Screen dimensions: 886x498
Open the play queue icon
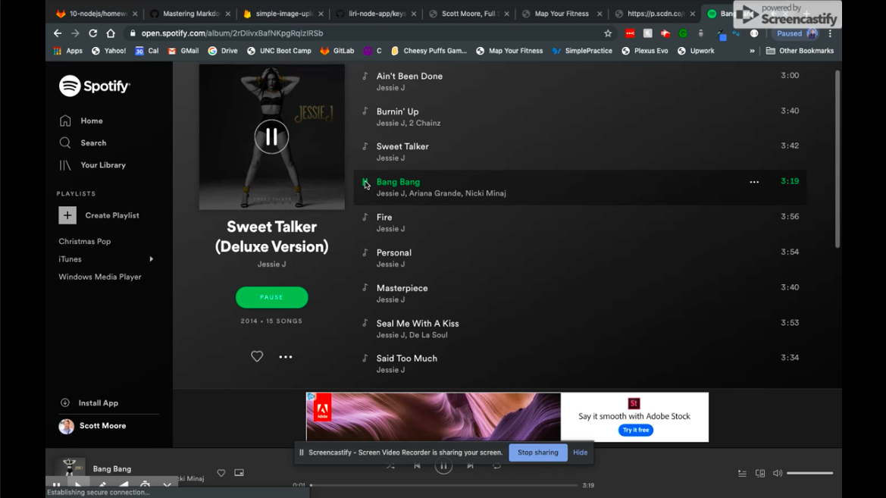tap(743, 473)
